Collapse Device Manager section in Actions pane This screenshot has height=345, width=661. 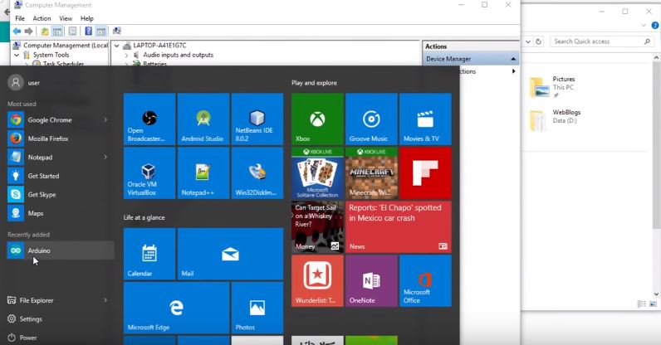pos(513,59)
